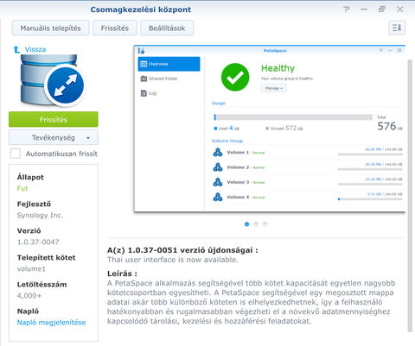The image size is (415, 346).
Task: Click the download count 4,000+
Action: coord(29,295)
